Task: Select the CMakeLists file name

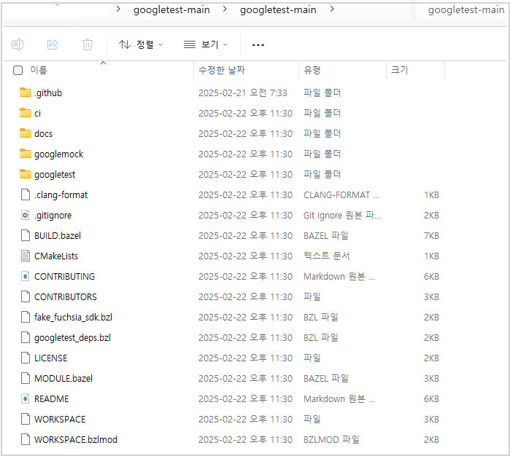Action: coord(56,256)
